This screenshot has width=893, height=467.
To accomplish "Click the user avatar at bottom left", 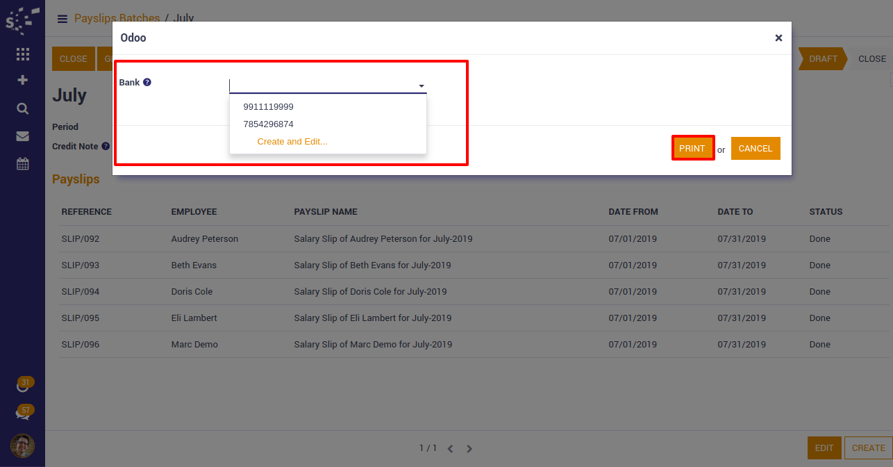I will 22,445.
